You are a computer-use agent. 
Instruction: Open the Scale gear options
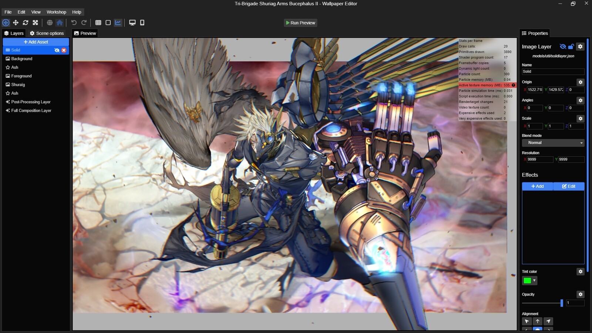[x=581, y=118]
